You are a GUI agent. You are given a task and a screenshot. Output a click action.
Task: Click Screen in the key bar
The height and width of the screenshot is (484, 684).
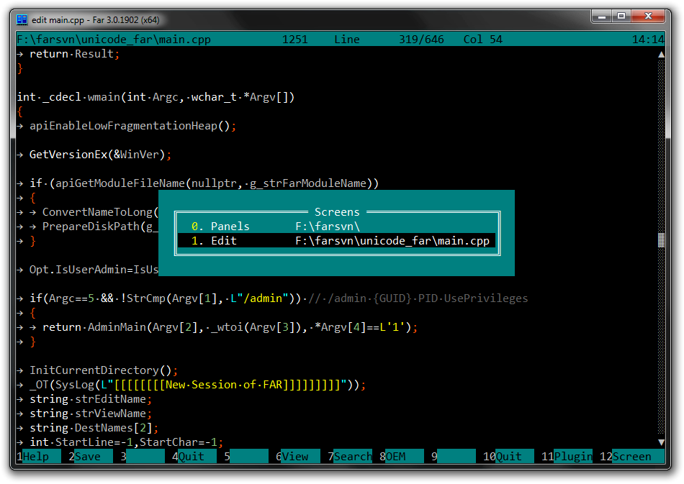click(631, 456)
